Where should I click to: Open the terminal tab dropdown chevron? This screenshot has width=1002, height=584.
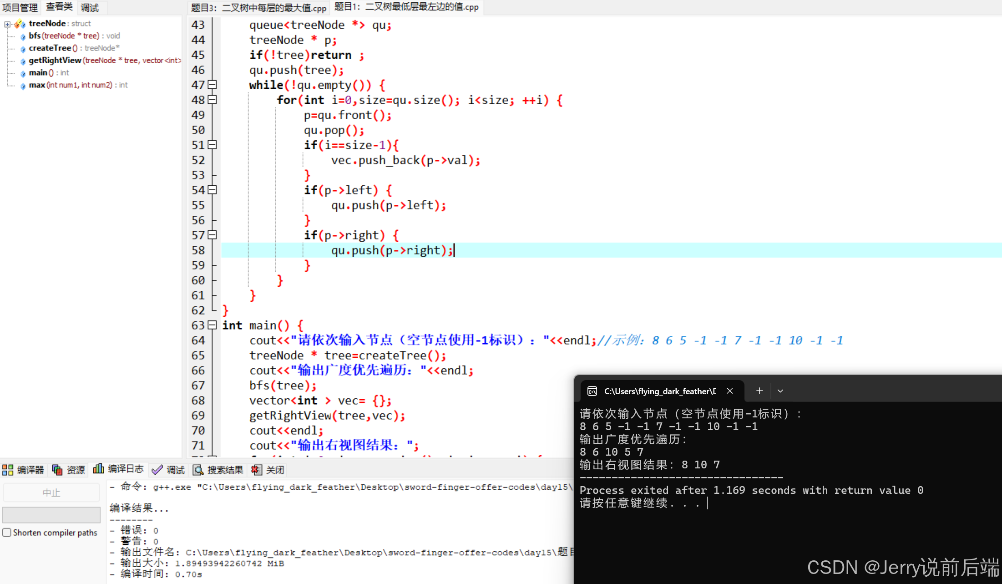click(780, 391)
